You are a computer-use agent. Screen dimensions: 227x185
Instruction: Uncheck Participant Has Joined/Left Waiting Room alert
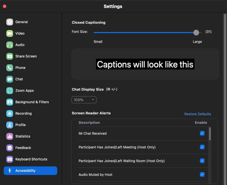[202, 161]
